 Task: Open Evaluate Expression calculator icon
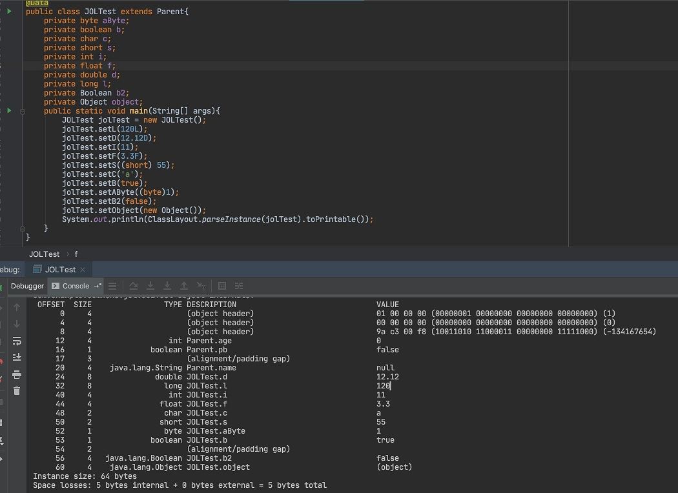click(x=222, y=286)
